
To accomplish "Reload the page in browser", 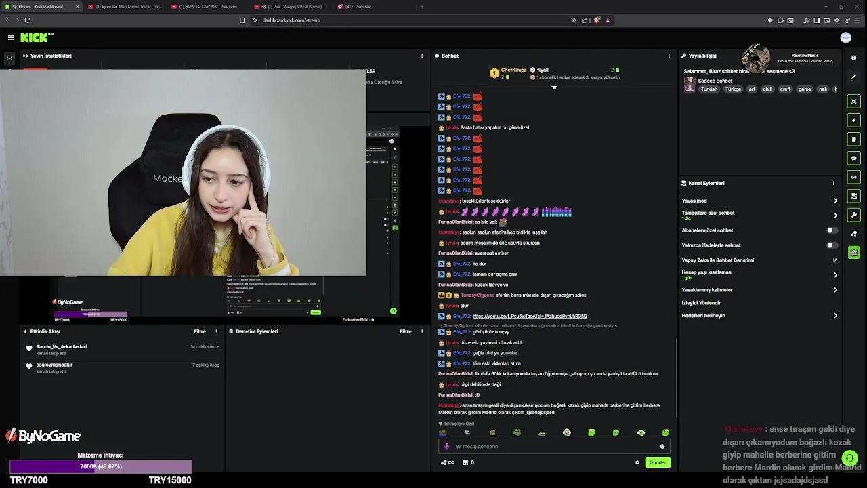I will pos(28,20).
